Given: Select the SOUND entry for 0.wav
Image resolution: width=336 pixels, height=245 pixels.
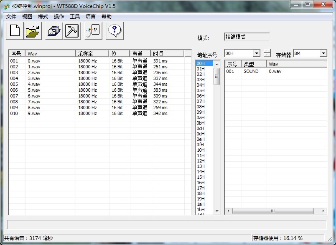Looking at the screenshot, I should coord(251,71).
